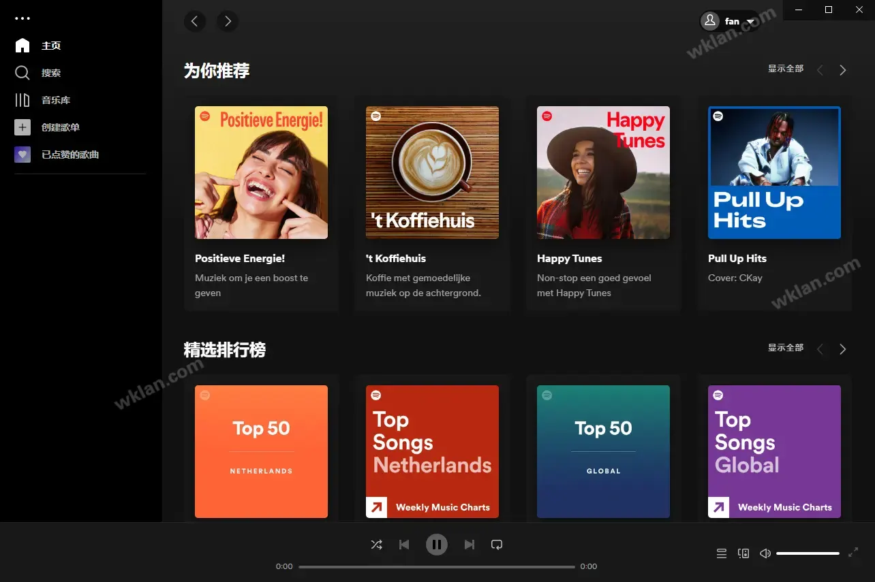Click the user avatar icon
This screenshot has height=582, width=875.
pos(710,21)
